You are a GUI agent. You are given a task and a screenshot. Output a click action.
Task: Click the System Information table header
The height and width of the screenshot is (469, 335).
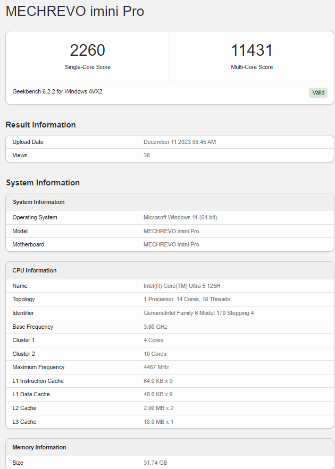pyautogui.click(x=39, y=202)
